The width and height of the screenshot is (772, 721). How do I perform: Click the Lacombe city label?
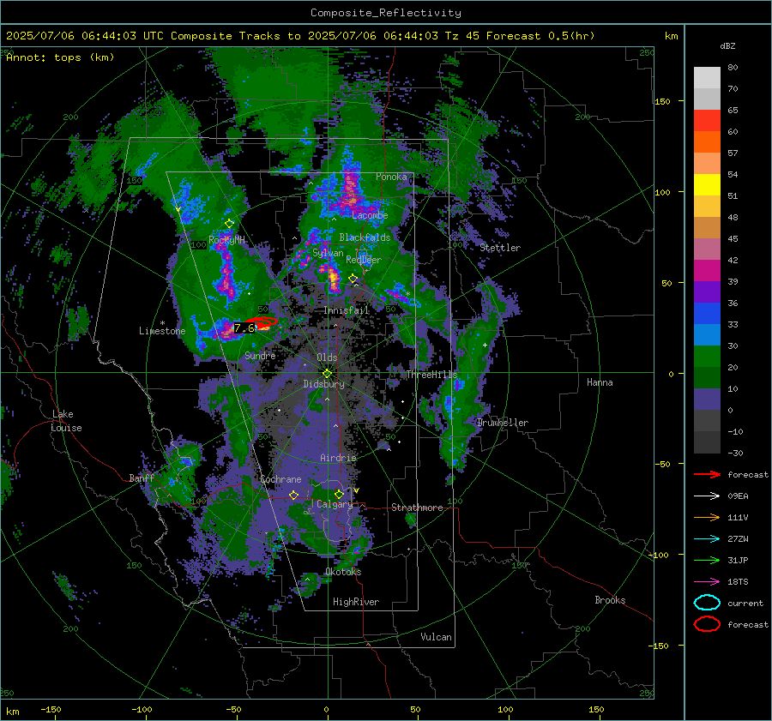(x=370, y=215)
